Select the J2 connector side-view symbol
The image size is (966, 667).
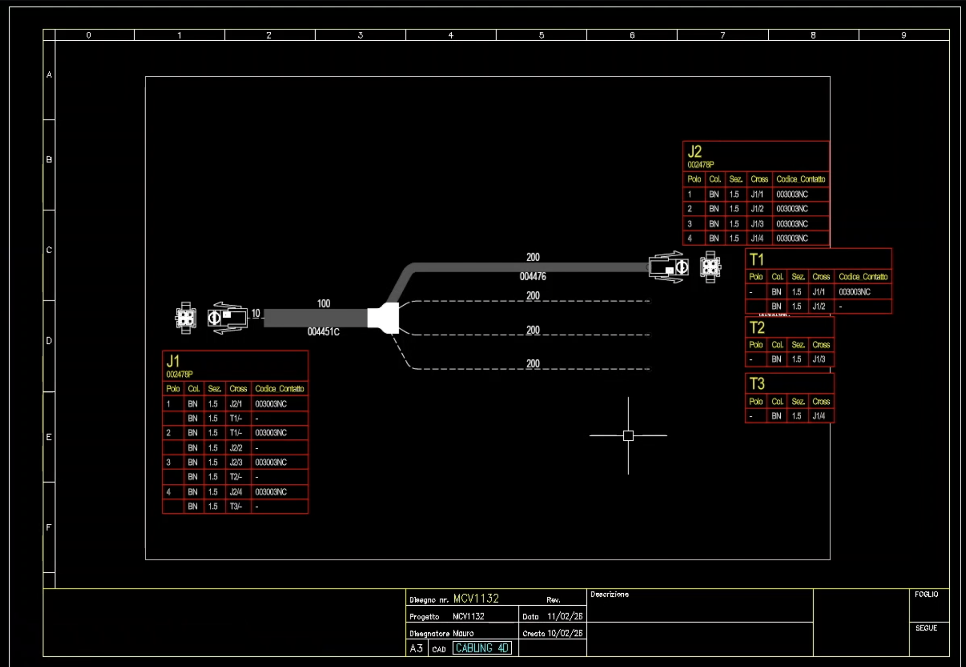[x=669, y=267]
